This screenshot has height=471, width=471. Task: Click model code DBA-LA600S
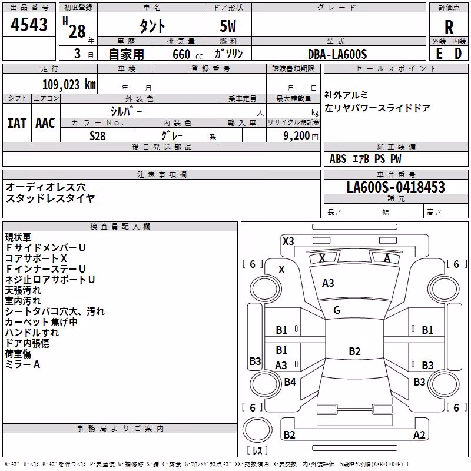[337, 54]
